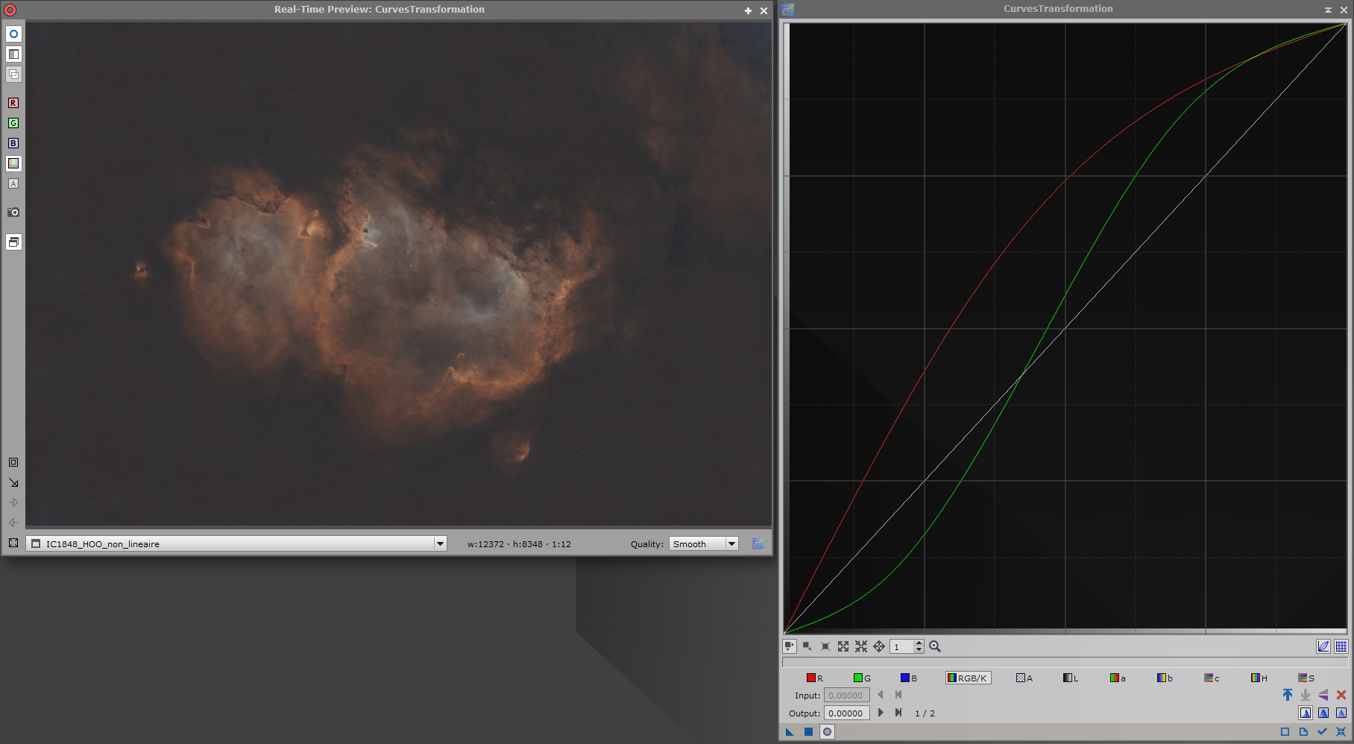Viewport: 1354px width, 744px height.
Task: Toggle show all curves icon
Action: 1323,646
